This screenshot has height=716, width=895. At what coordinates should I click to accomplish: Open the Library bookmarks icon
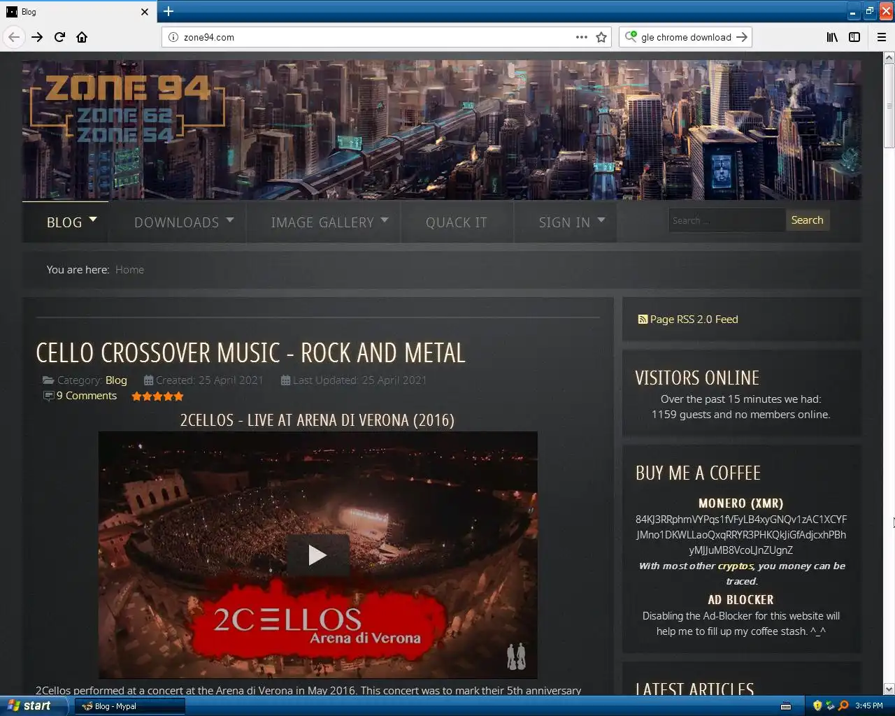[x=832, y=37]
